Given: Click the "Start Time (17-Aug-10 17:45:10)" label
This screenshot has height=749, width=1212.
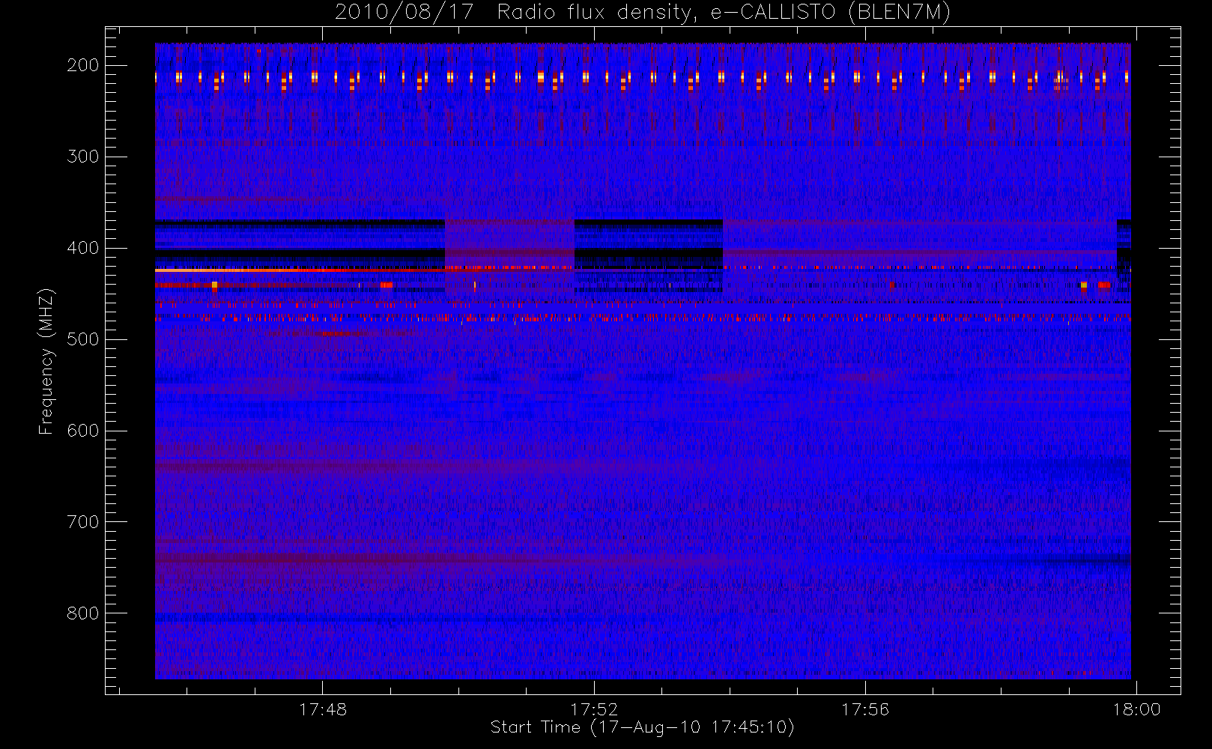Looking at the screenshot, I should 642,727.
